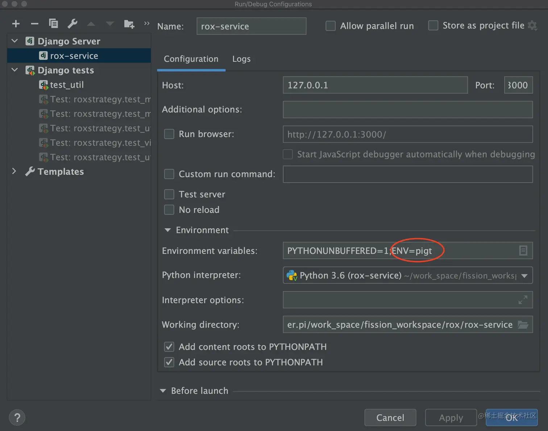Create new folder for configurations
Viewport: 548px width, 431px height.
[129, 24]
